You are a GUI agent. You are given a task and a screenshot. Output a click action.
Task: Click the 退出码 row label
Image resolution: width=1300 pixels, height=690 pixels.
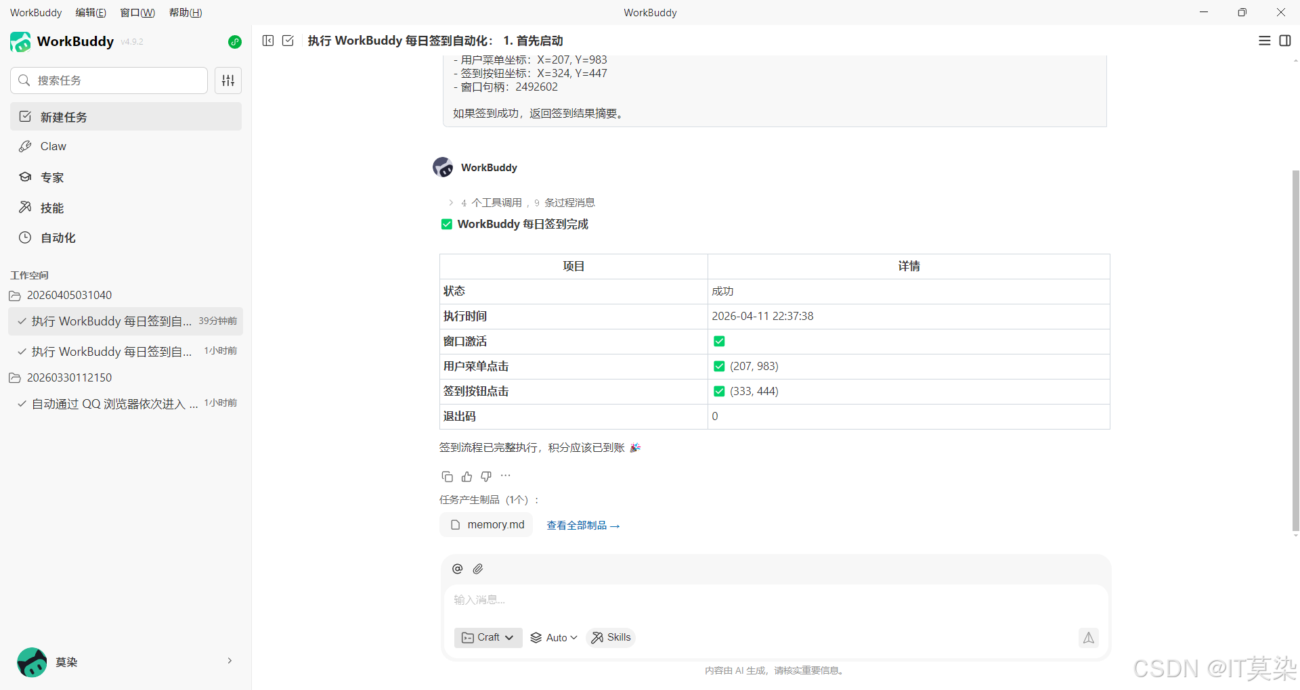click(x=460, y=417)
